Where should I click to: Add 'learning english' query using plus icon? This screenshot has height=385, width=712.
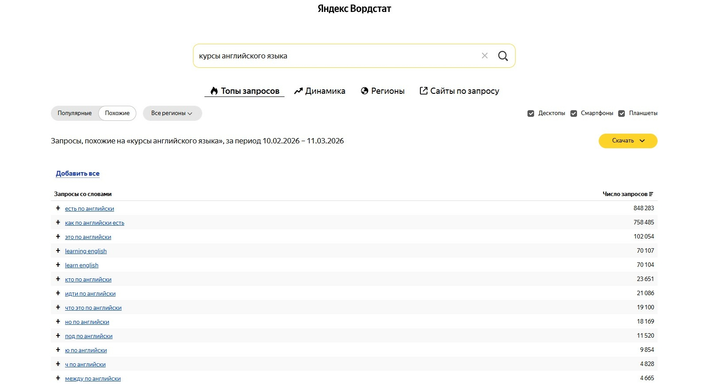point(58,250)
